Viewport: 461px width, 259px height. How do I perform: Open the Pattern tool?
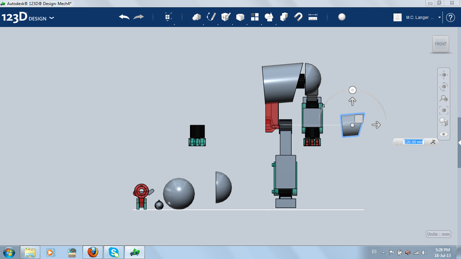coord(255,17)
